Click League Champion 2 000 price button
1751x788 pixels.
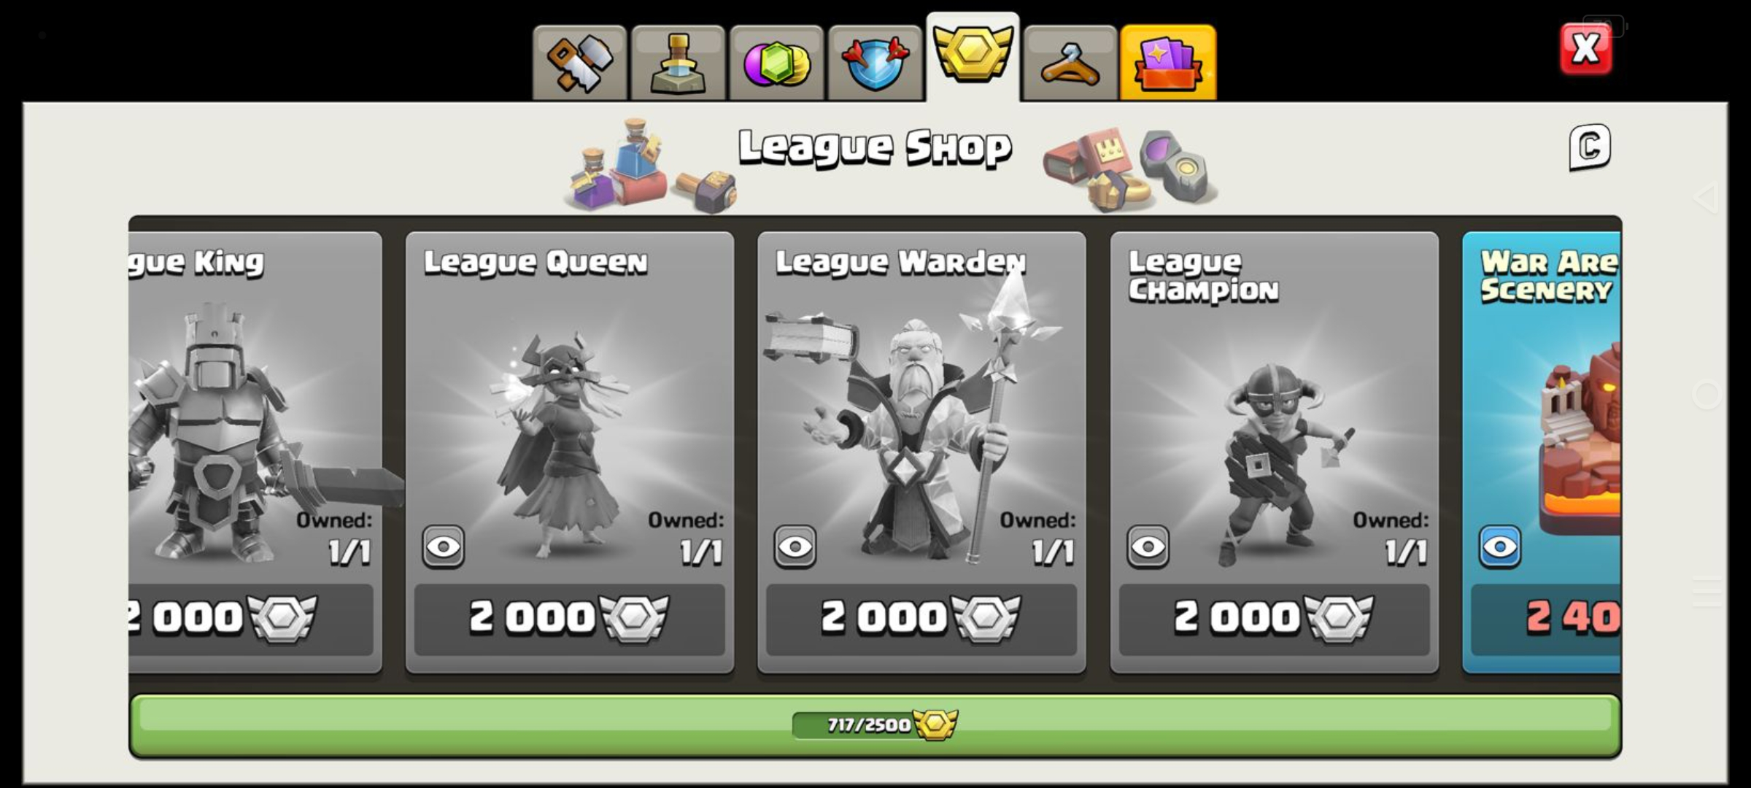[x=1275, y=619]
